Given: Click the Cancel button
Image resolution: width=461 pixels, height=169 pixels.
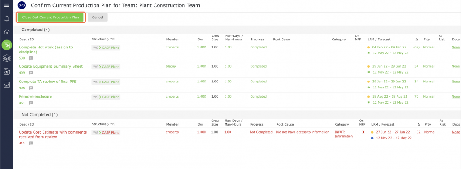Looking at the screenshot, I should [98, 17].
